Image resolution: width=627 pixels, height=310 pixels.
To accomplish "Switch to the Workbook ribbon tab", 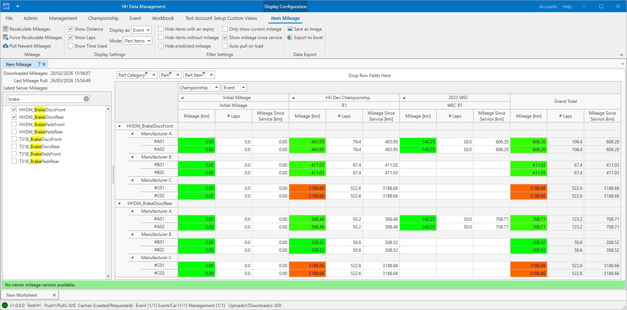I will 163,18.
